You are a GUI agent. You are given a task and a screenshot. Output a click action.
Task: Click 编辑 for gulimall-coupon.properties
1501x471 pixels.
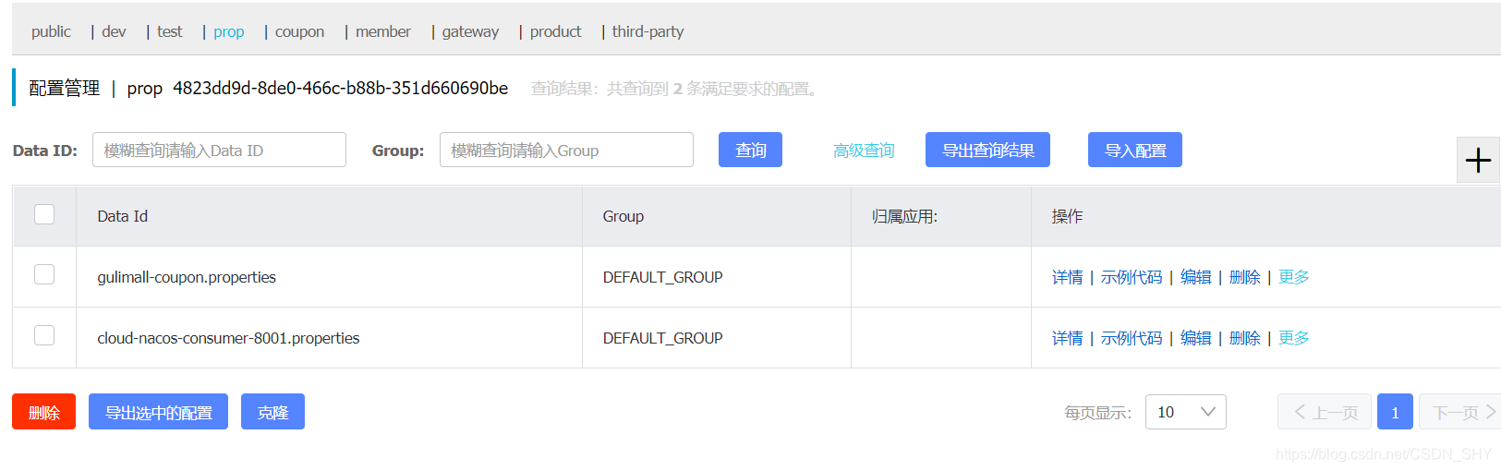(x=1195, y=277)
